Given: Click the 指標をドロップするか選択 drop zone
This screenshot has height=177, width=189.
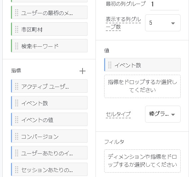Looking at the screenshot, I should pos(142,86).
